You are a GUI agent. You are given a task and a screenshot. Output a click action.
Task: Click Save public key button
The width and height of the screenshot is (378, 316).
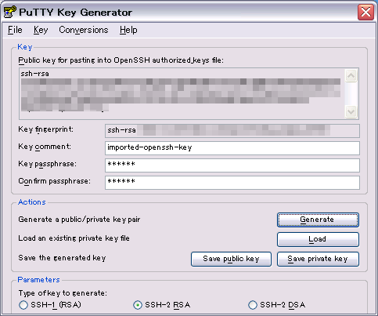(x=231, y=259)
